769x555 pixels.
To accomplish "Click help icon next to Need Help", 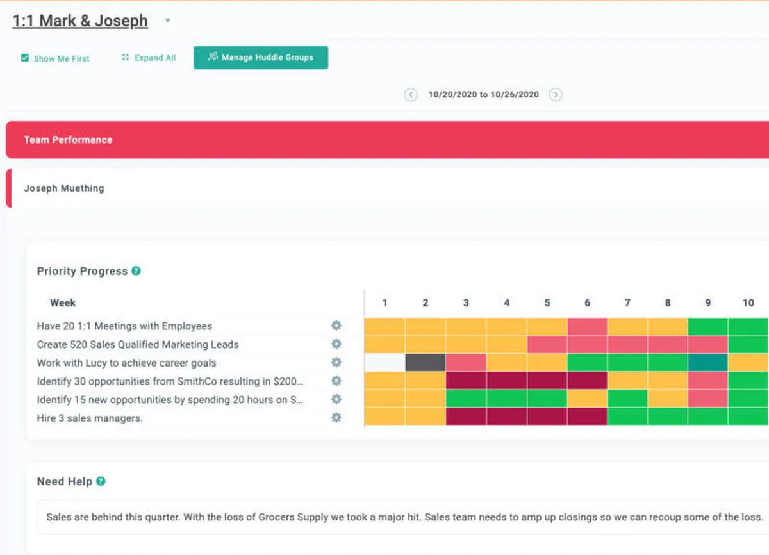I will point(101,481).
